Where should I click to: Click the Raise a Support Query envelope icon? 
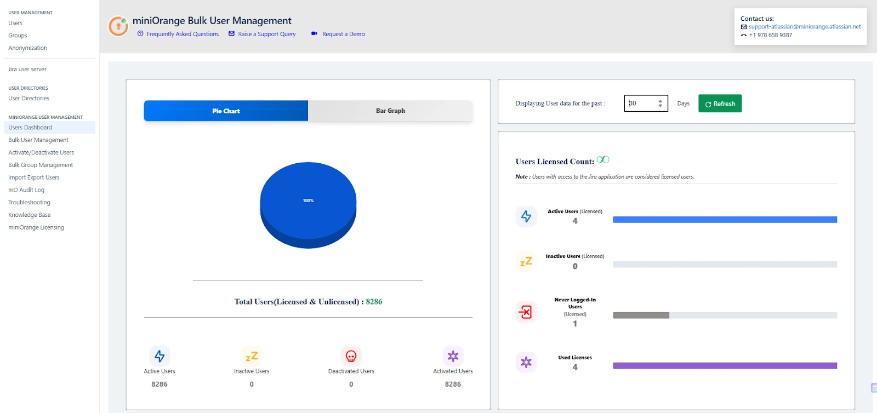[x=231, y=33]
